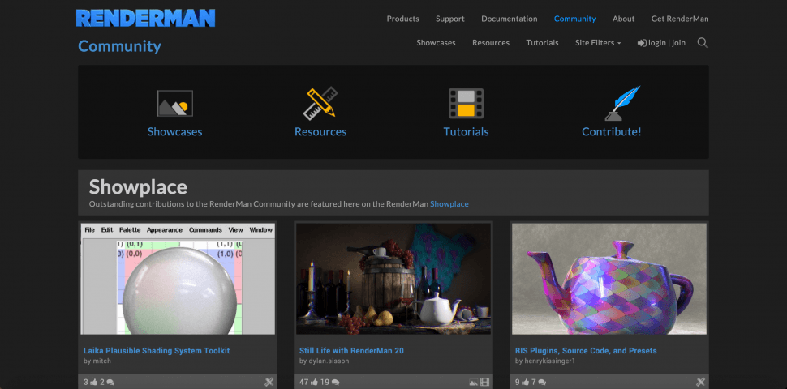Click the Contribute quill and inkwell icon
The height and width of the screenshot is (389, 787).
pyautogui.click(x=622, y=103)
